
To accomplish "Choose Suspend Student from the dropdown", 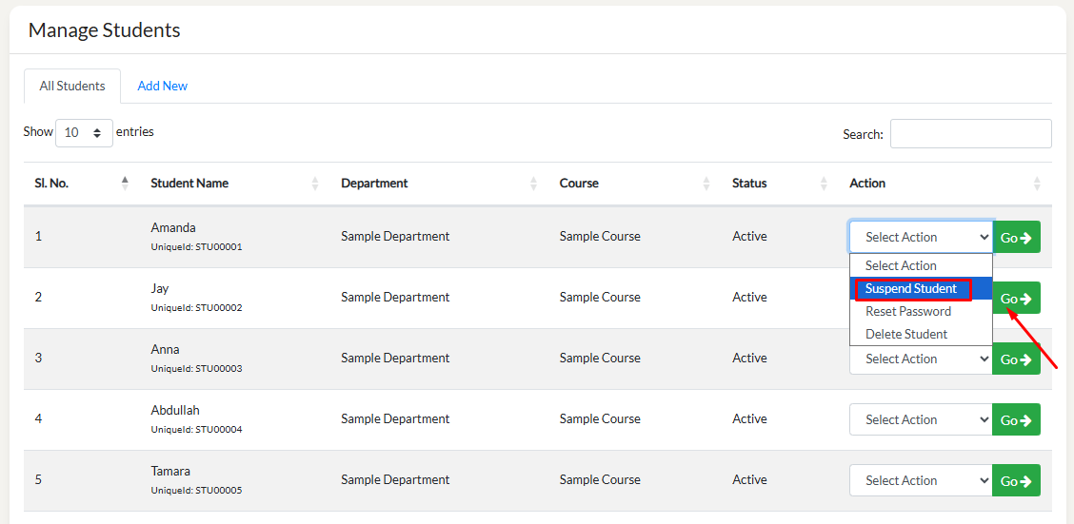I will [911, 289].
